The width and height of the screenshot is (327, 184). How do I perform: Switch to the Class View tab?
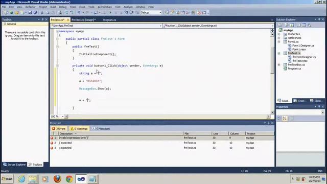coord(316,101)
